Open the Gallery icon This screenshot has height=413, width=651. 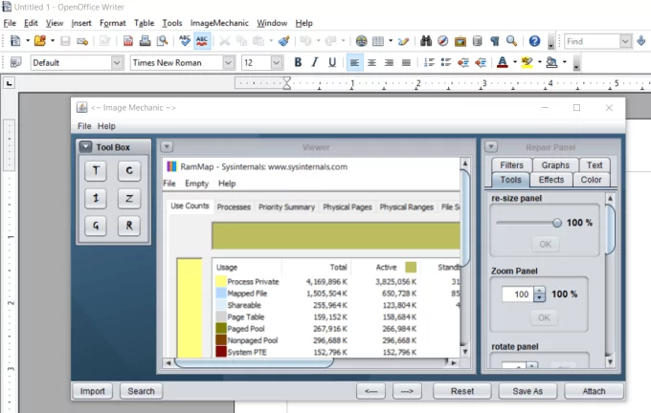460,41
